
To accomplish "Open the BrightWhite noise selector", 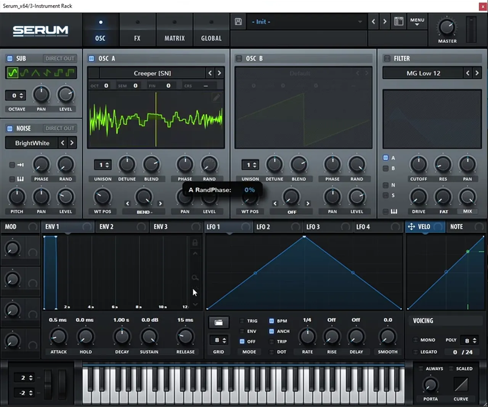I will tap(32, 143).
